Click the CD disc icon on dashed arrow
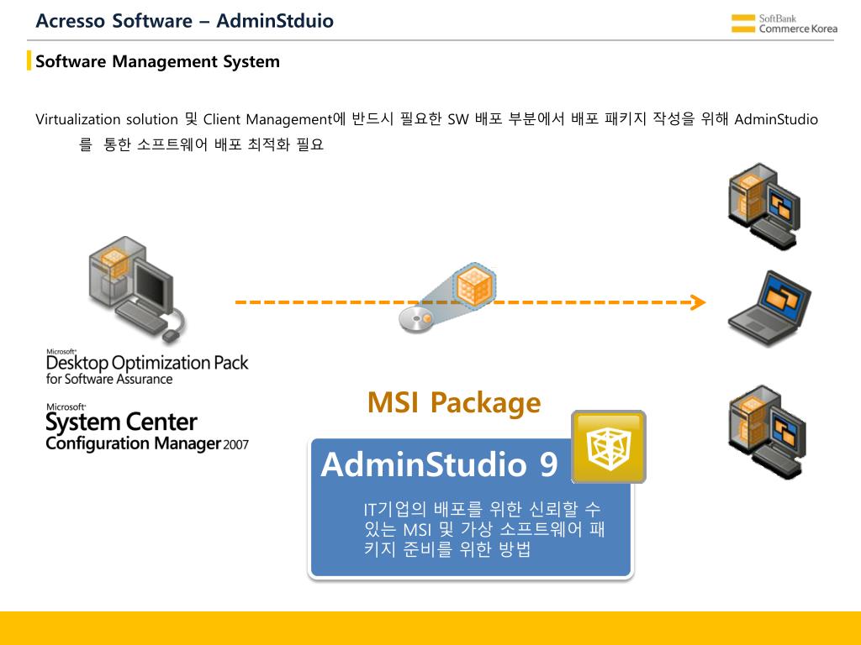This screenshot has width=861, height=645. [415, 319]
